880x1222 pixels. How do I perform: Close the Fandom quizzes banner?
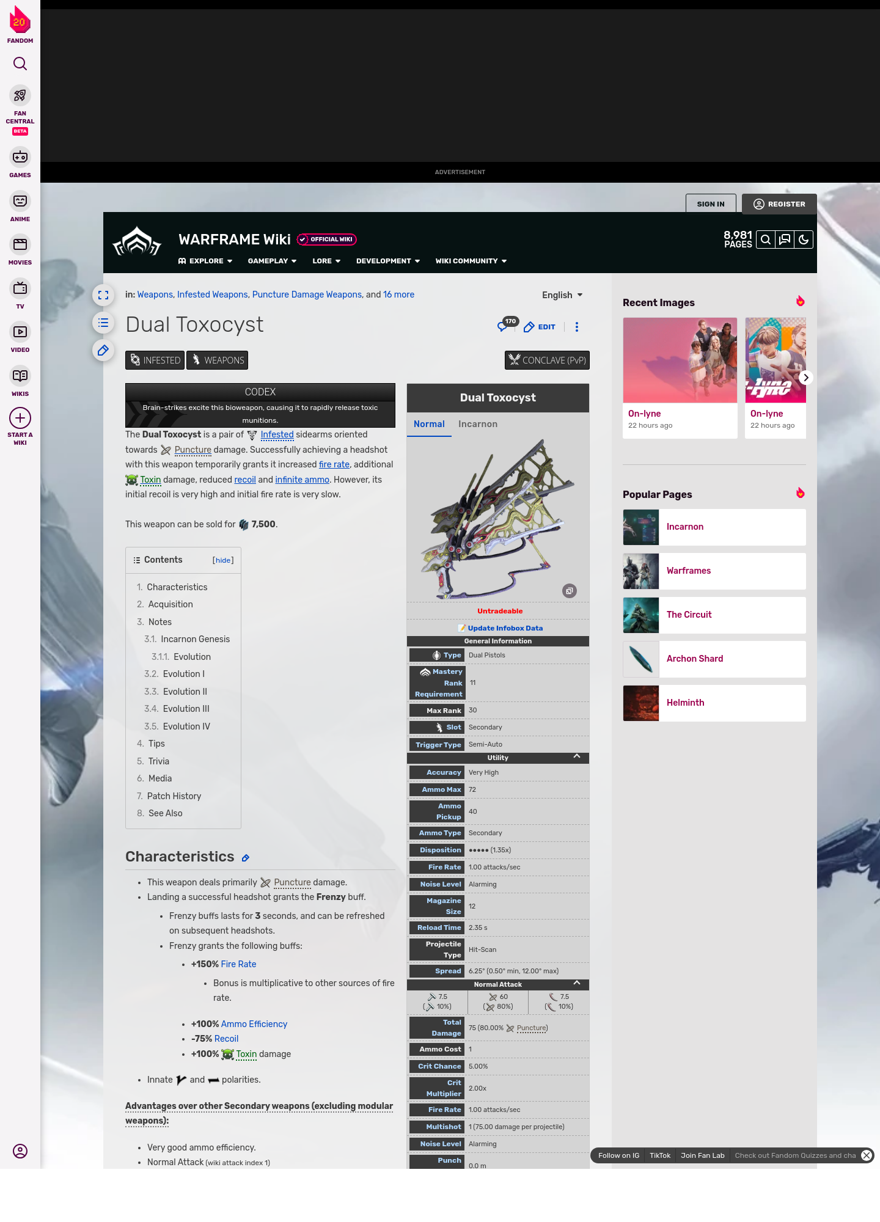tap(867, 1155)
